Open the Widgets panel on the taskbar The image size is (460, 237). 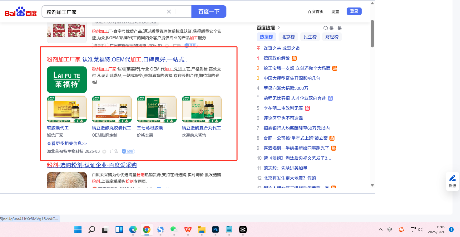119,230
